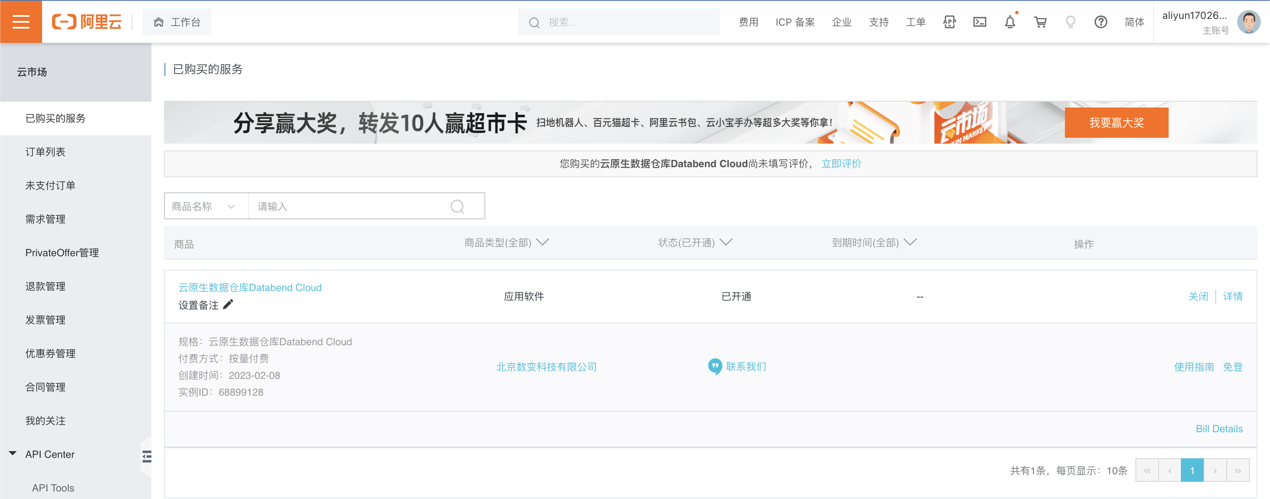The height and width of the screenshot is (499, 1270).
Task: Launch the Cloud Shell terminal icon
Action: (x=979, y=22)
